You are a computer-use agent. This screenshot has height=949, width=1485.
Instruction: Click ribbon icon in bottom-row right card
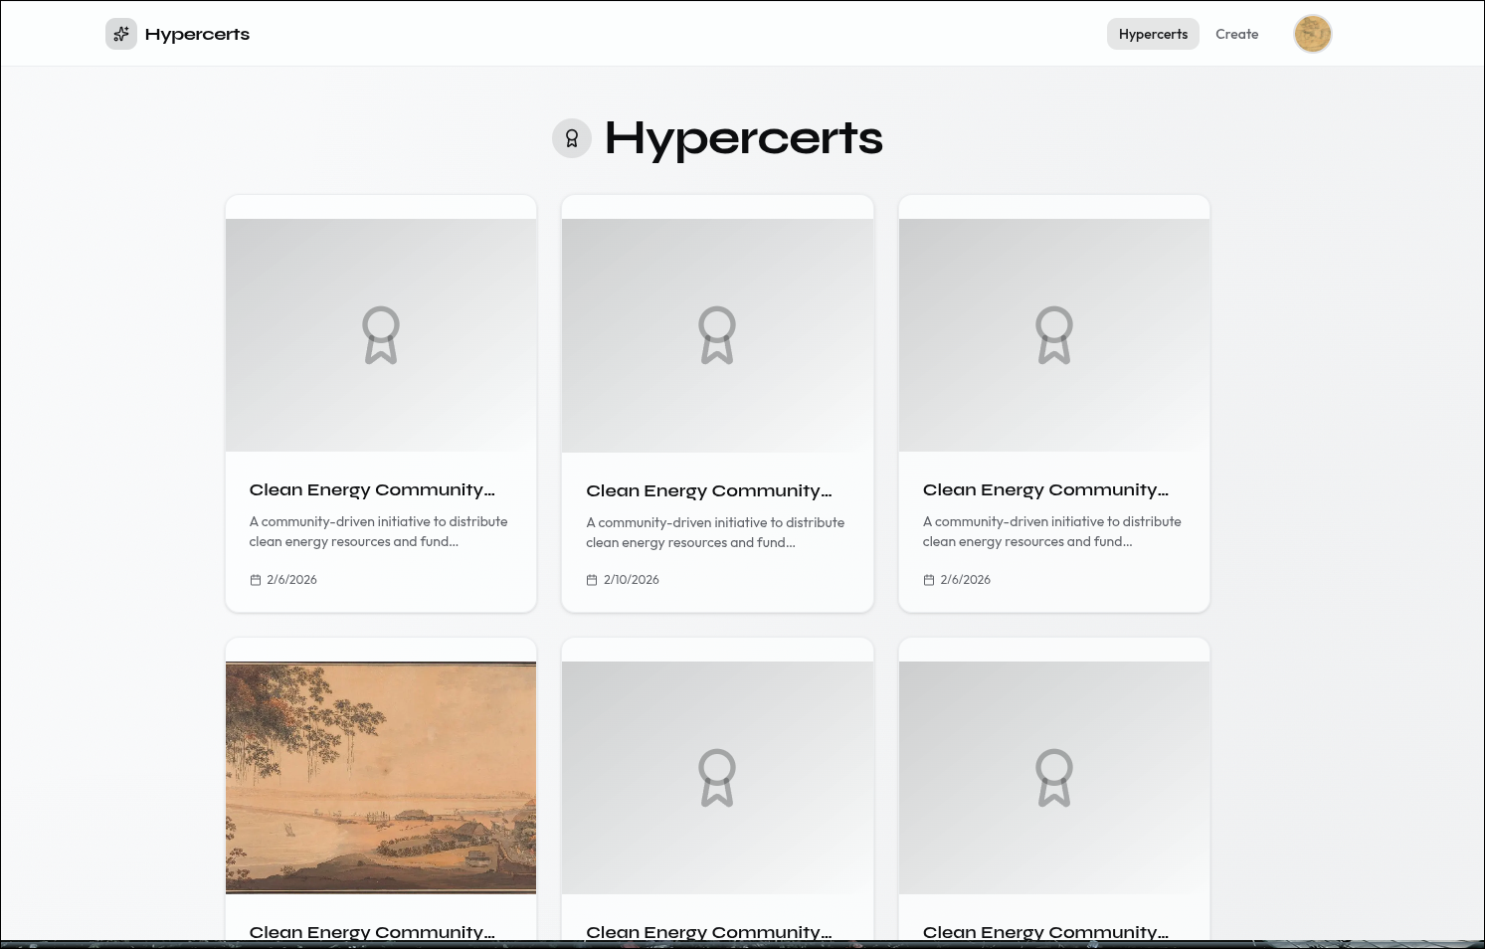click(x=1054, y=778)
